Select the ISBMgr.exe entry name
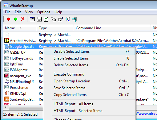 19,70
